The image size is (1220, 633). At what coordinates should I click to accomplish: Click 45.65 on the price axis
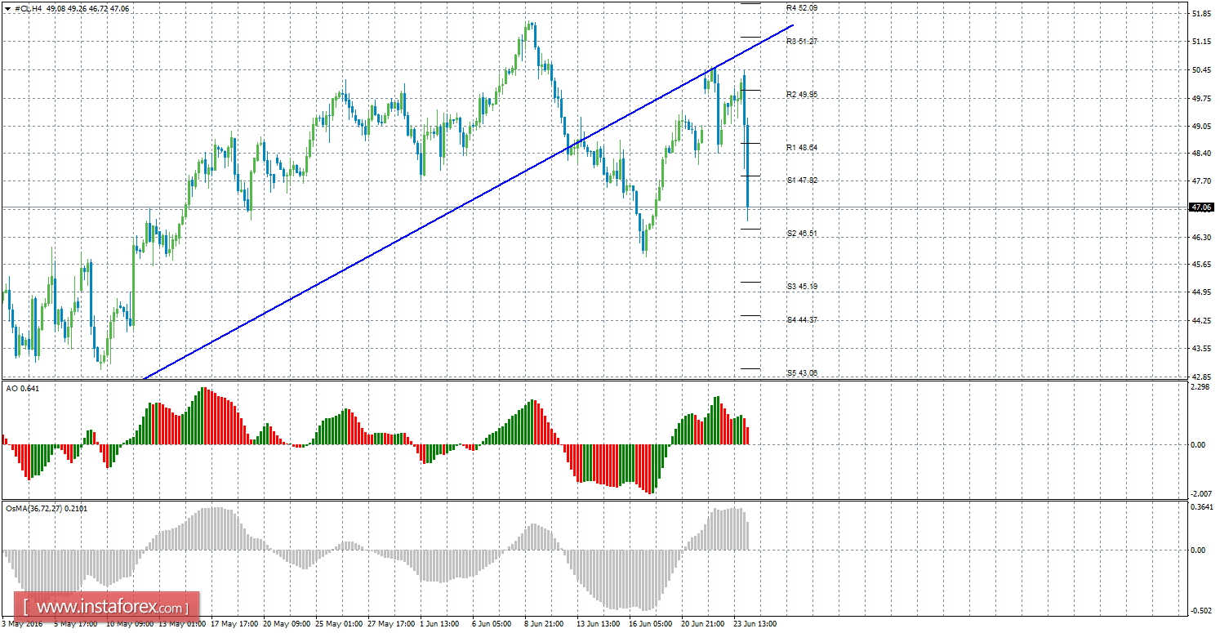(x=1201, y=265)
